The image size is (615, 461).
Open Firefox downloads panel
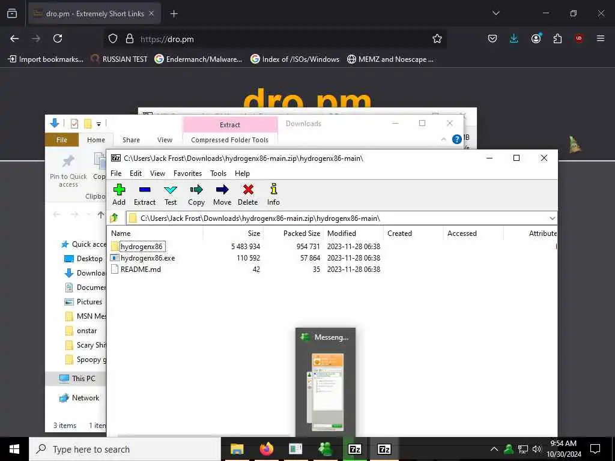click(x=514, y=38)
